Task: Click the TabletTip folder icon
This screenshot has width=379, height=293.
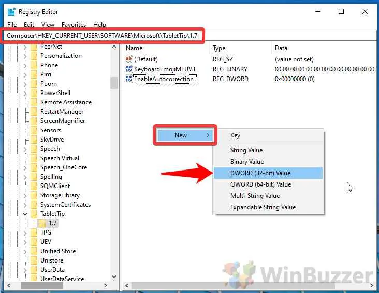Action: tap(34, 214)
